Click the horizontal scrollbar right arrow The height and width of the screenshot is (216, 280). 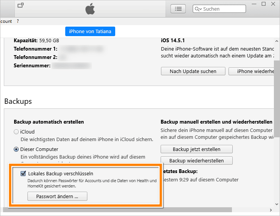[271, 210]
